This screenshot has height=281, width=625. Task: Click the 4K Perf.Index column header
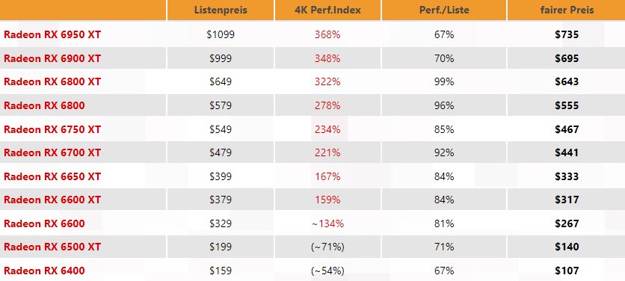(327, 10)
